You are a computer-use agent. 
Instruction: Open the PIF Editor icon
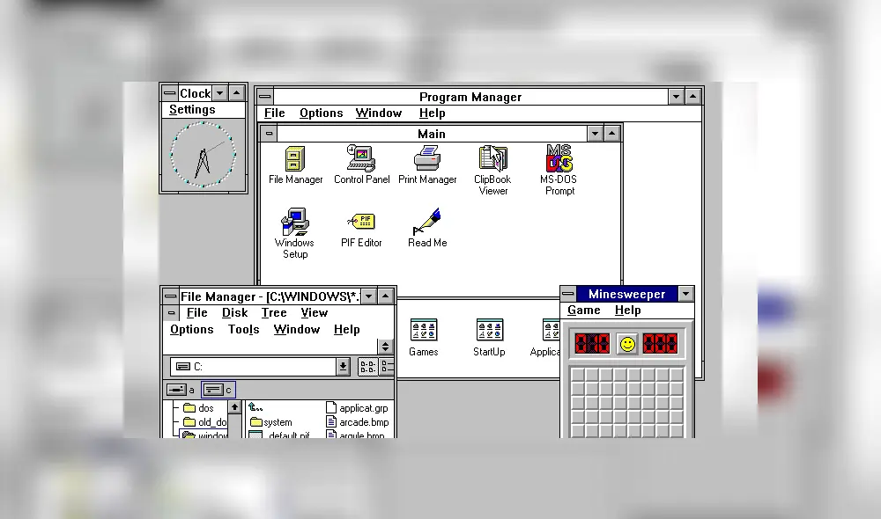pyautogui.click(x=361, y=223)
